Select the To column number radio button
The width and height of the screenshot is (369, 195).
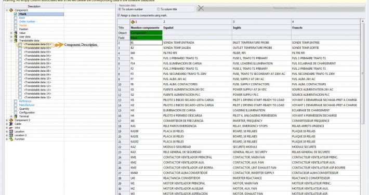point(120,9)
